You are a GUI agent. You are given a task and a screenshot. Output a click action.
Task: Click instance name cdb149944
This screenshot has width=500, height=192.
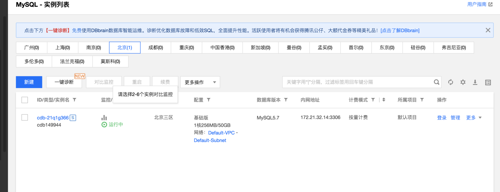pyautogui.click(x=49, y=125)
